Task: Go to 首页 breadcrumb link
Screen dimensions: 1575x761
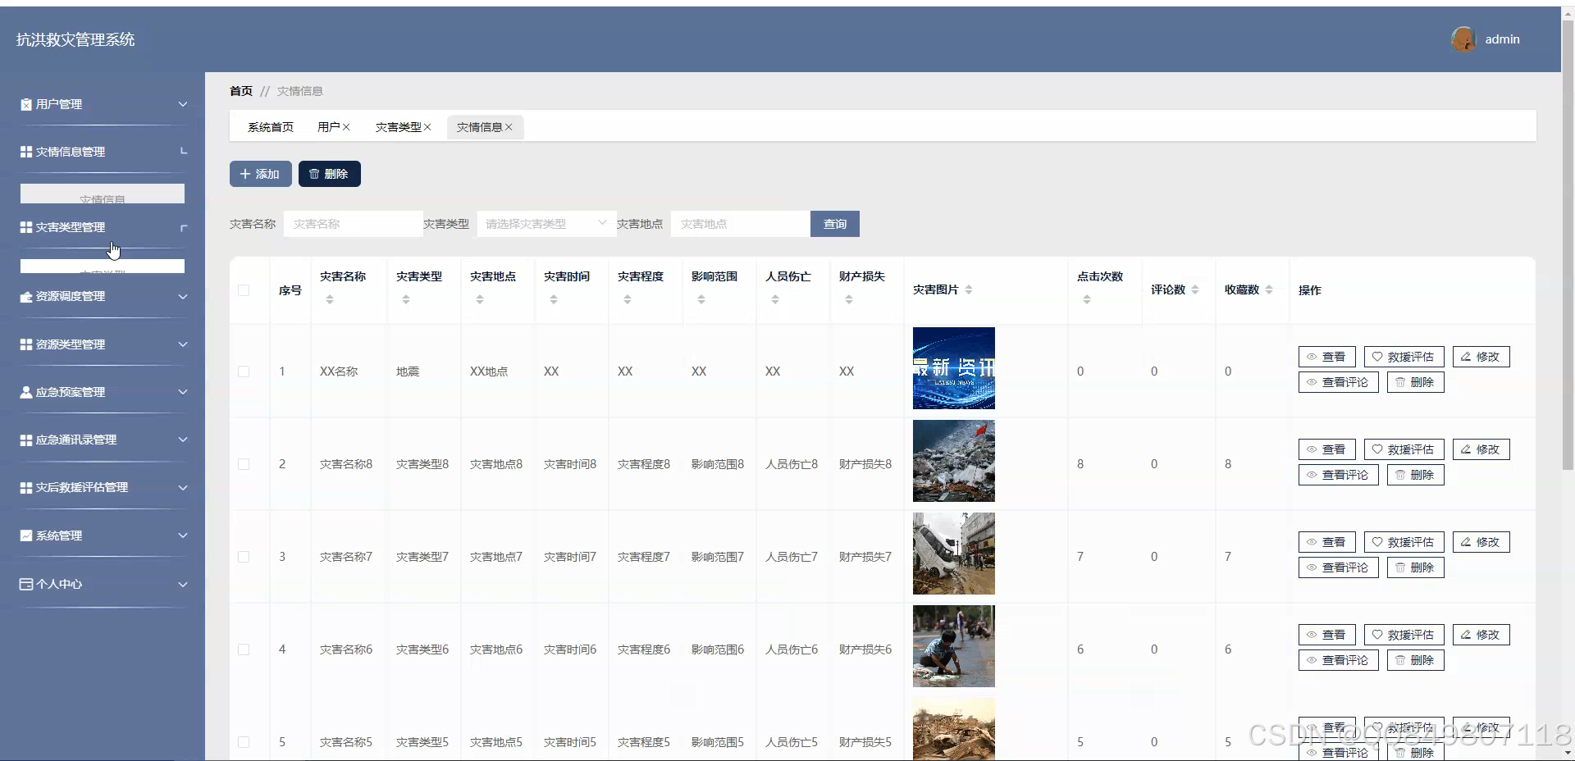Action: click(241, 91)
